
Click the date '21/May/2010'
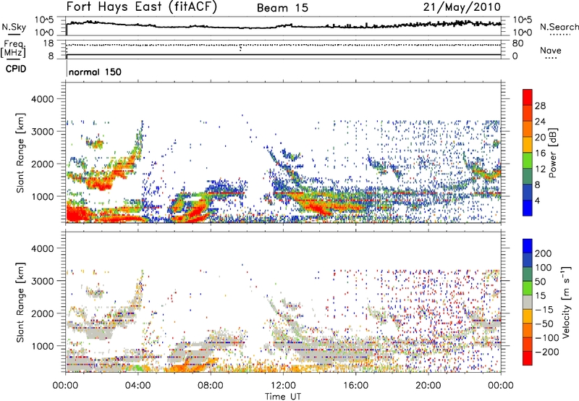(462, 7)
